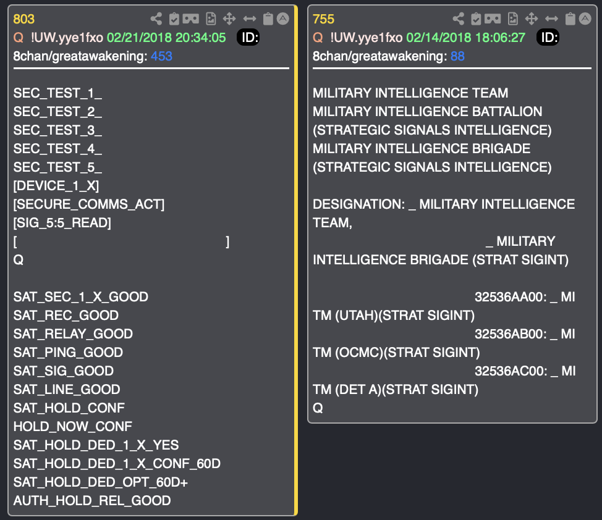Click the line SAT_HOLD_DED_1_X_CONF_60D
Image resolution: width=602 pixels, height=520 pixels.
117,464
